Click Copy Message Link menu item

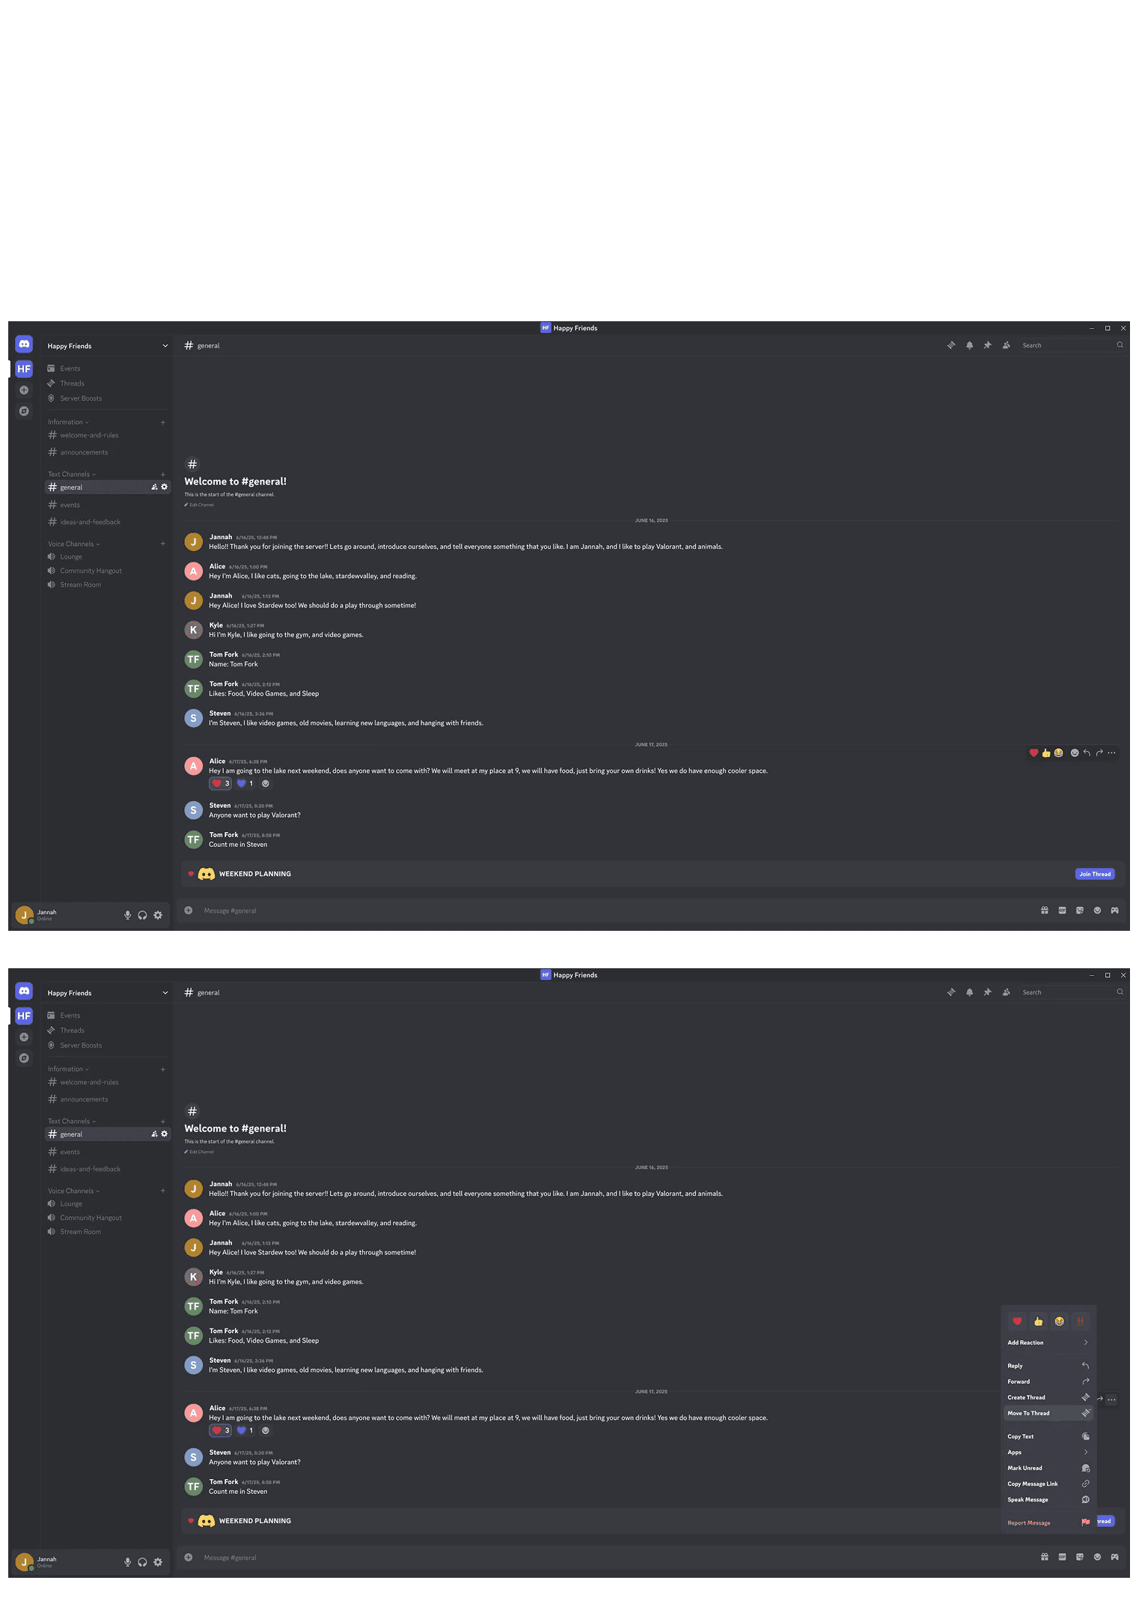(x=1048, y=1483)
